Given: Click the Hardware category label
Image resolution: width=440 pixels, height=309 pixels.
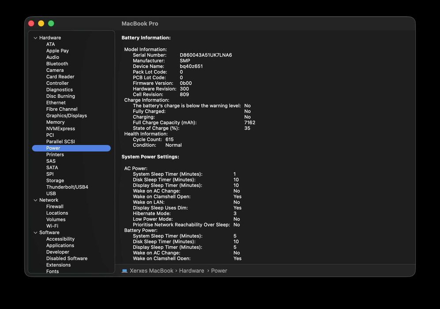Looking at the screenshot, I should click(x=50, y=38).
